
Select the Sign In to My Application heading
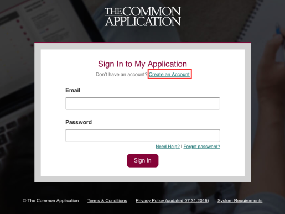142,64
